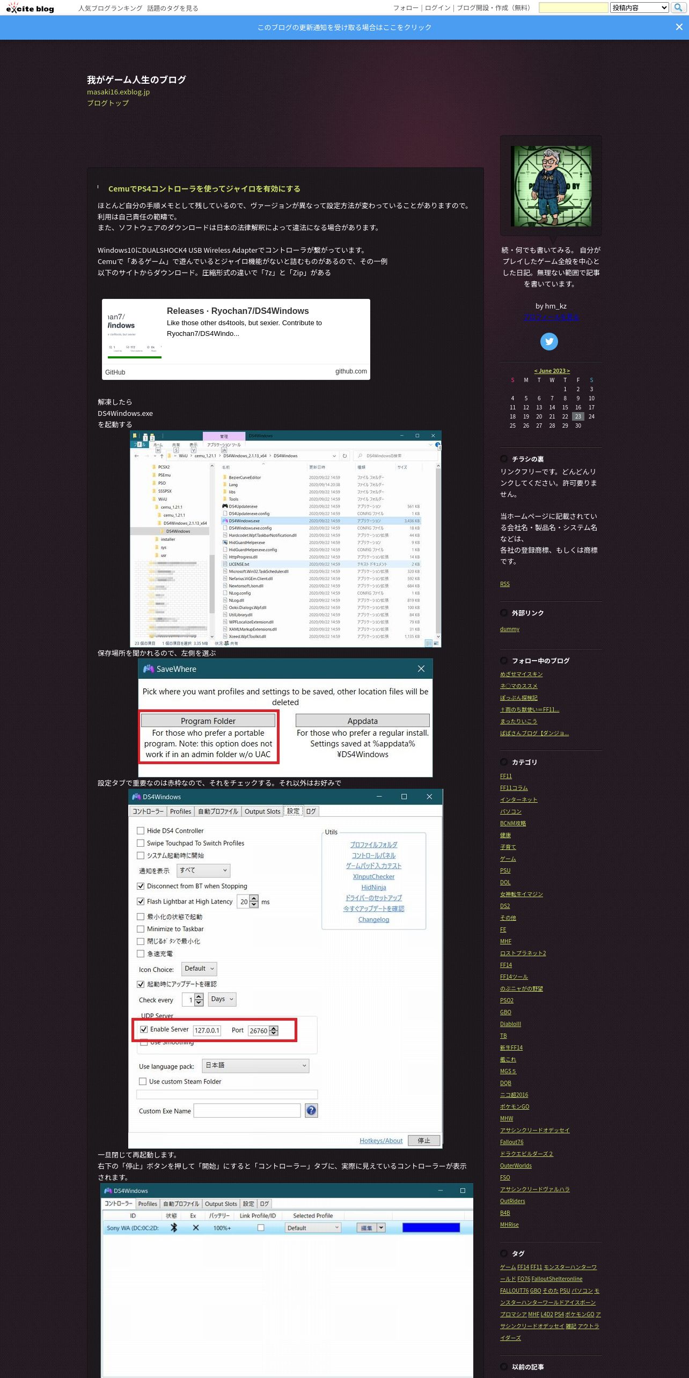Click the Appdata button
This screenshot has width=689, height=1378.
[x=363, y=721]
